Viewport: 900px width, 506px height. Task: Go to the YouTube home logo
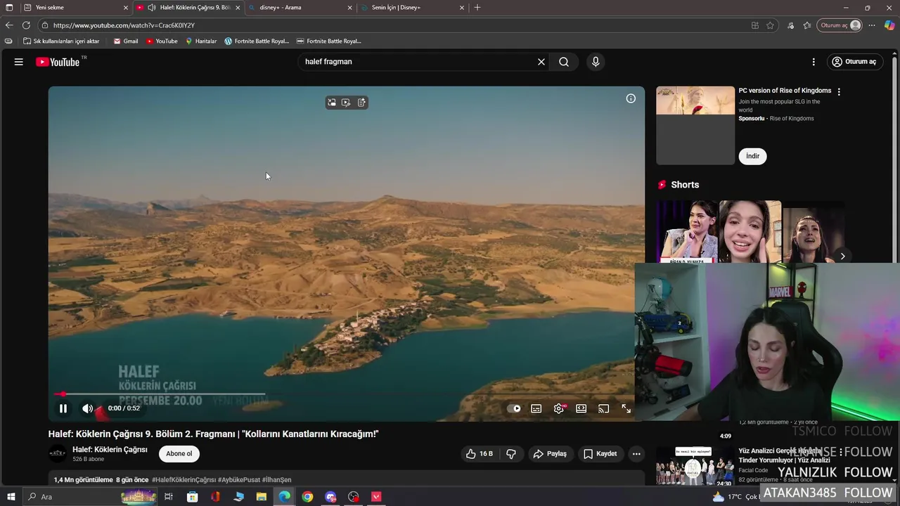(58, 62)
